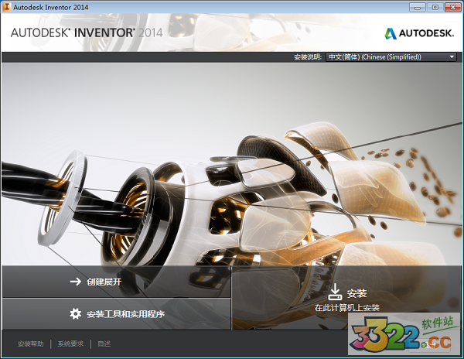Open 自述 readme link
Screen dimensions: 464x359
104,344
